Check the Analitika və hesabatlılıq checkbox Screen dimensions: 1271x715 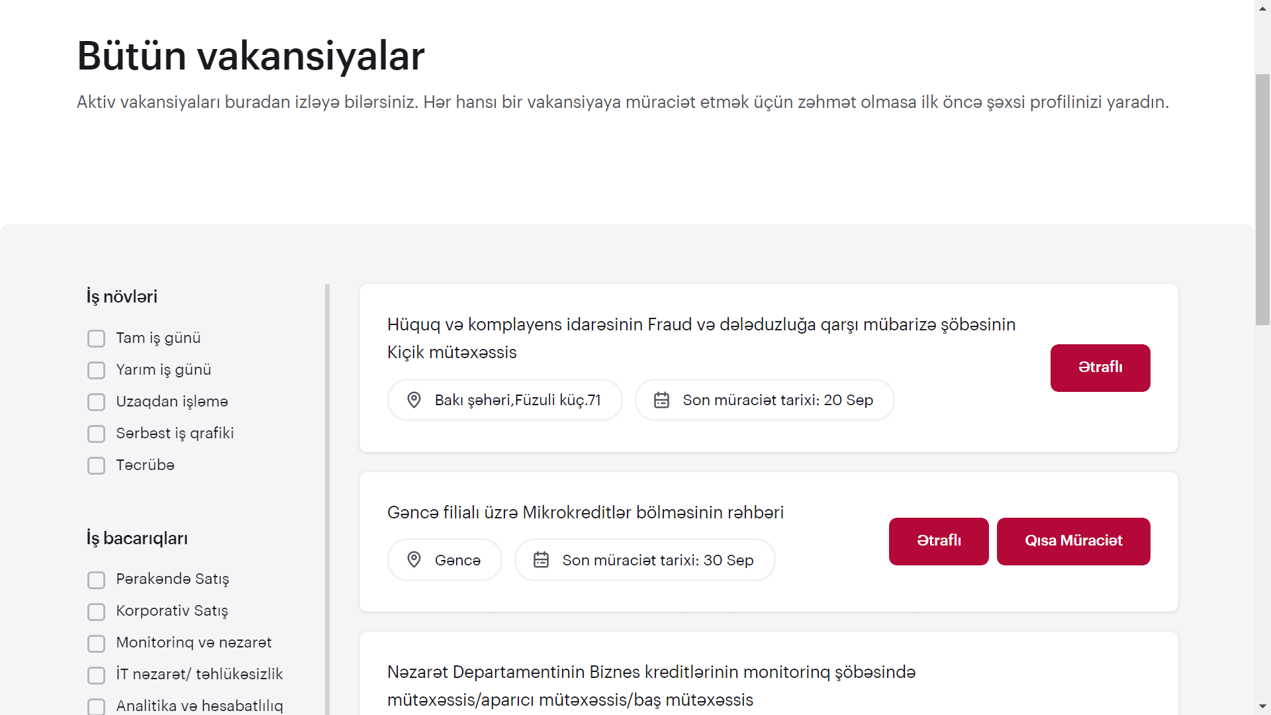point(97,706)
